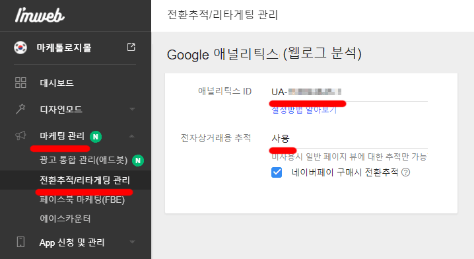Click the 미사용시 일반 페이지 뷰 hint text
The image size is (474, 259).
click(349, 157)
